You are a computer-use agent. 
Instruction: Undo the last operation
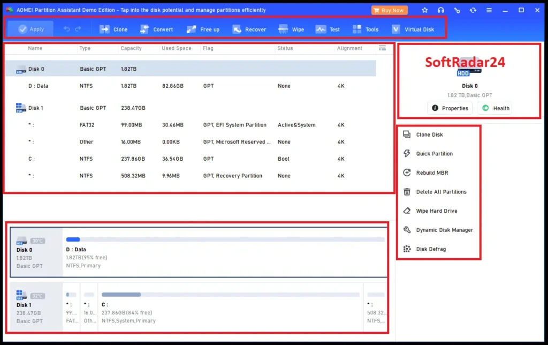click(66, 29)
